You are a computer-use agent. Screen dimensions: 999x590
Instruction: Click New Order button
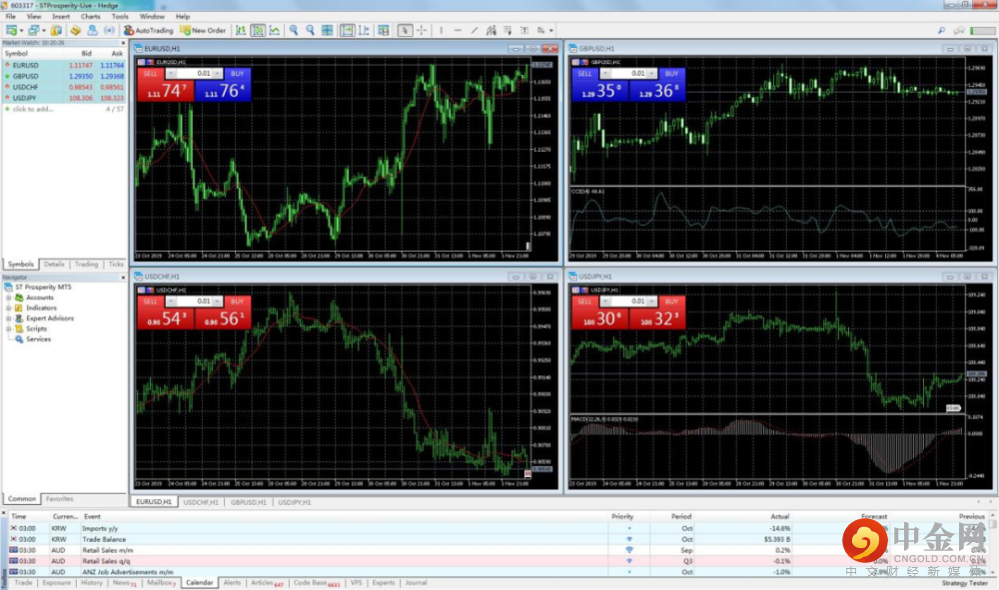point(203,30)
